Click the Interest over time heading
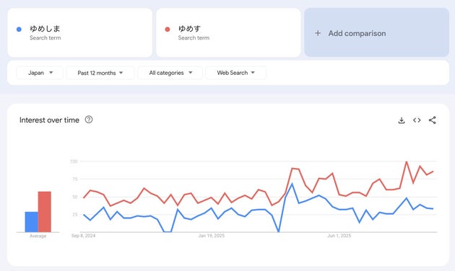Viewport: 455px width, 271px height. pos(49,120)
